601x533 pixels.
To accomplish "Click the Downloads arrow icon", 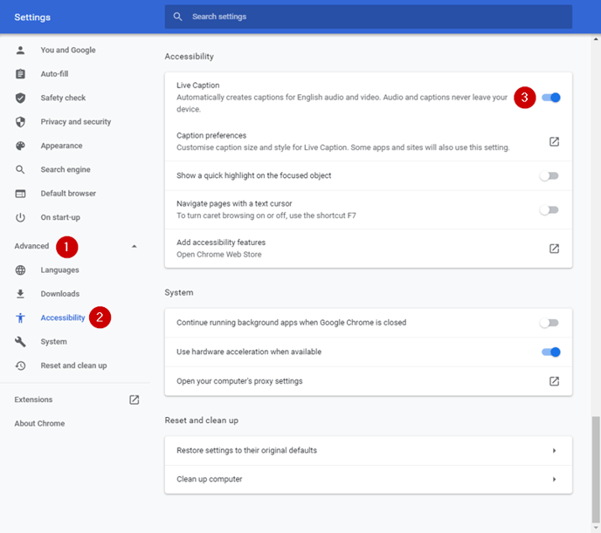I will pyautogui.click(x=20, y=294).
